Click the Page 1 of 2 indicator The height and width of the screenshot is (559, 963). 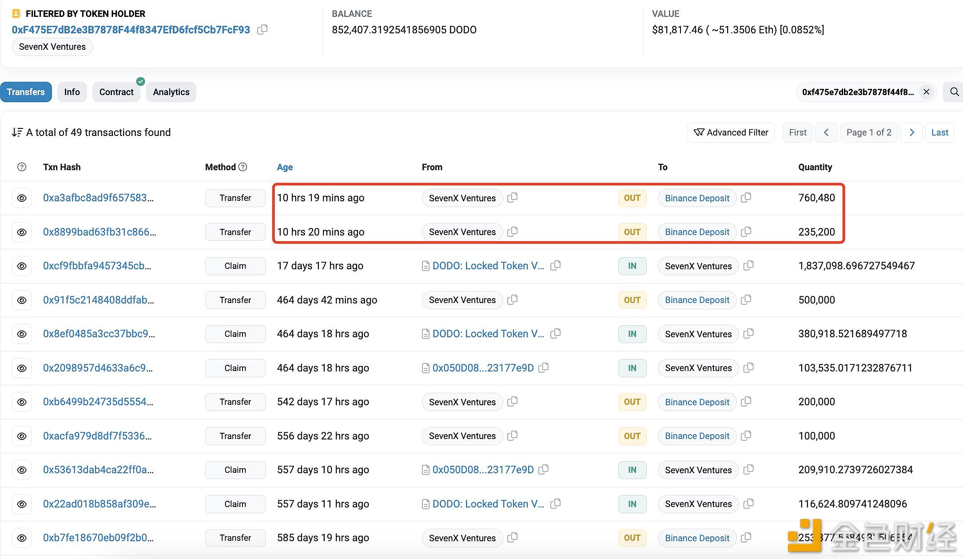tap(869, 132)
